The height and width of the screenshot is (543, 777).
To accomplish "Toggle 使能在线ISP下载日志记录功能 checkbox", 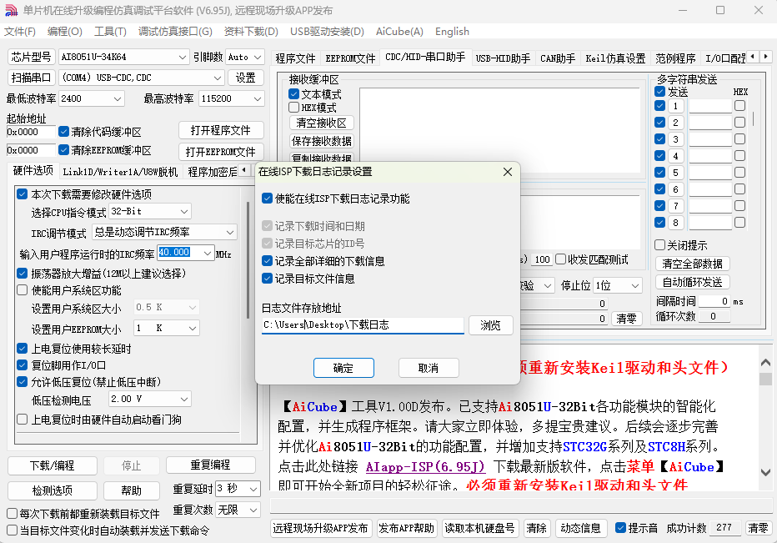I will [267, 199].
